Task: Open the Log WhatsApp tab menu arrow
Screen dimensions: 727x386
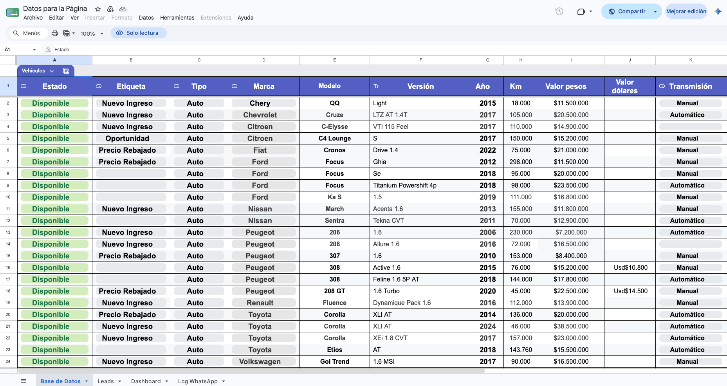Action: click(224, 381)
